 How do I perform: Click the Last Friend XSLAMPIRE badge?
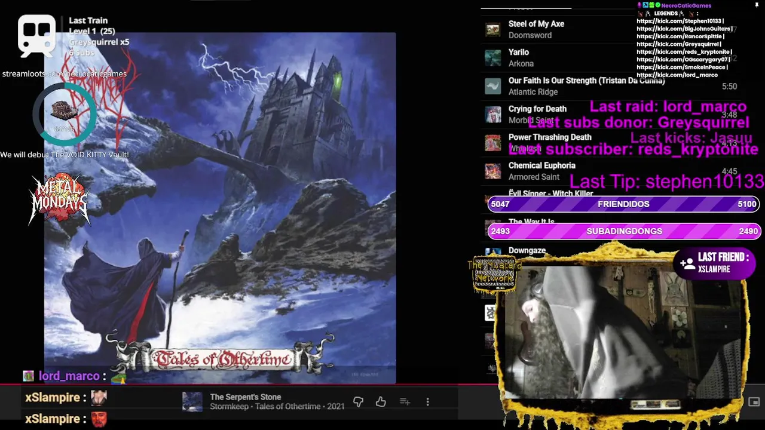(x=714, y=263)
